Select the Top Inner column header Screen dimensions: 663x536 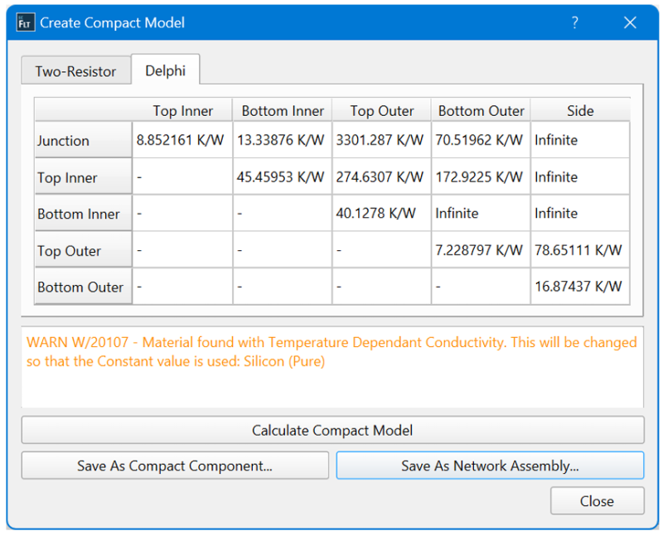(182, 111)
